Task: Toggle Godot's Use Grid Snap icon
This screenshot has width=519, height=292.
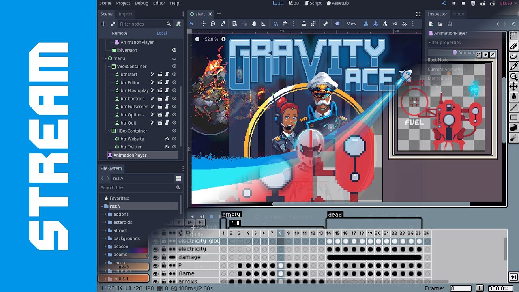Action: coord(285,24)
